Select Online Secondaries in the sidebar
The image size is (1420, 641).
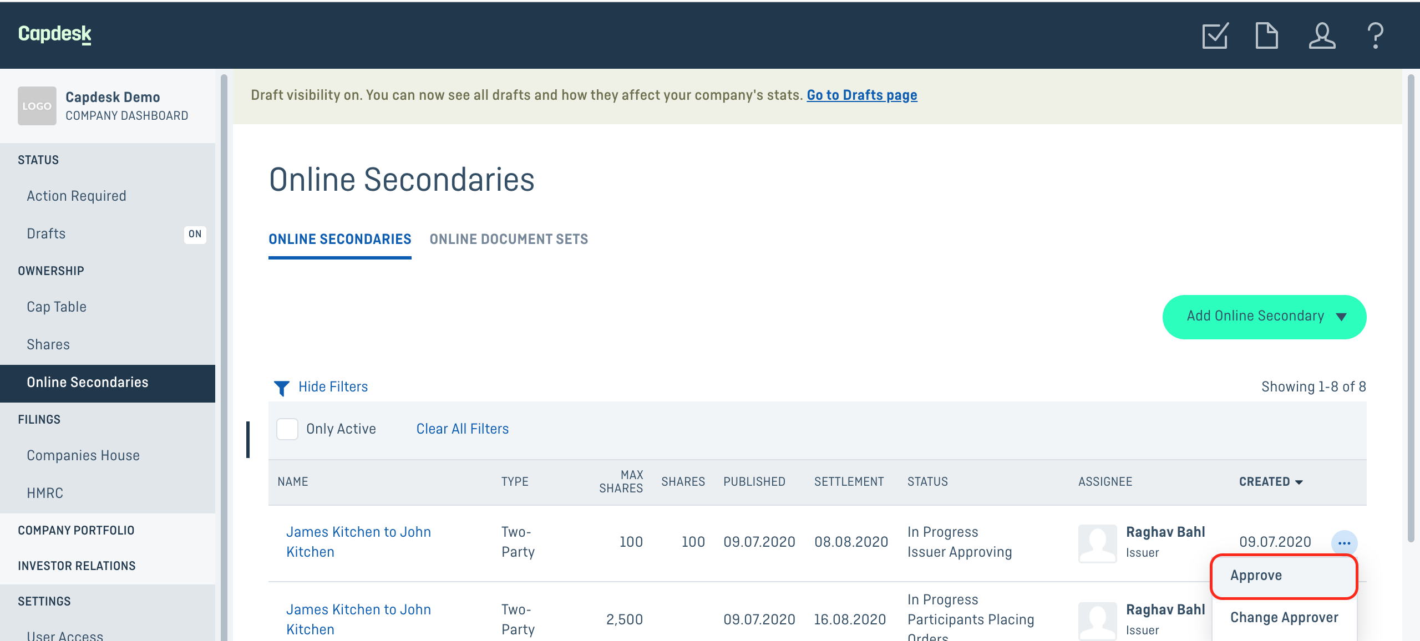pos(108,383)
